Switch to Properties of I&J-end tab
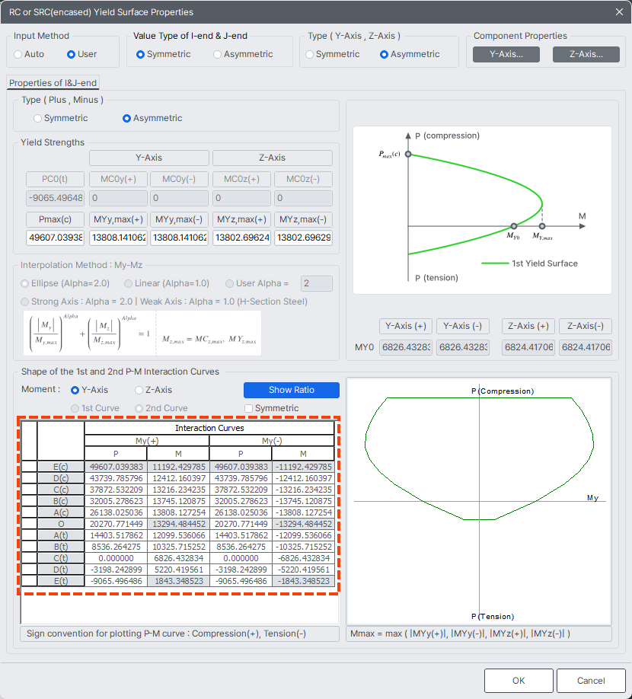The height and width of the screenshot is (699, 632). (x=53, y=82)
